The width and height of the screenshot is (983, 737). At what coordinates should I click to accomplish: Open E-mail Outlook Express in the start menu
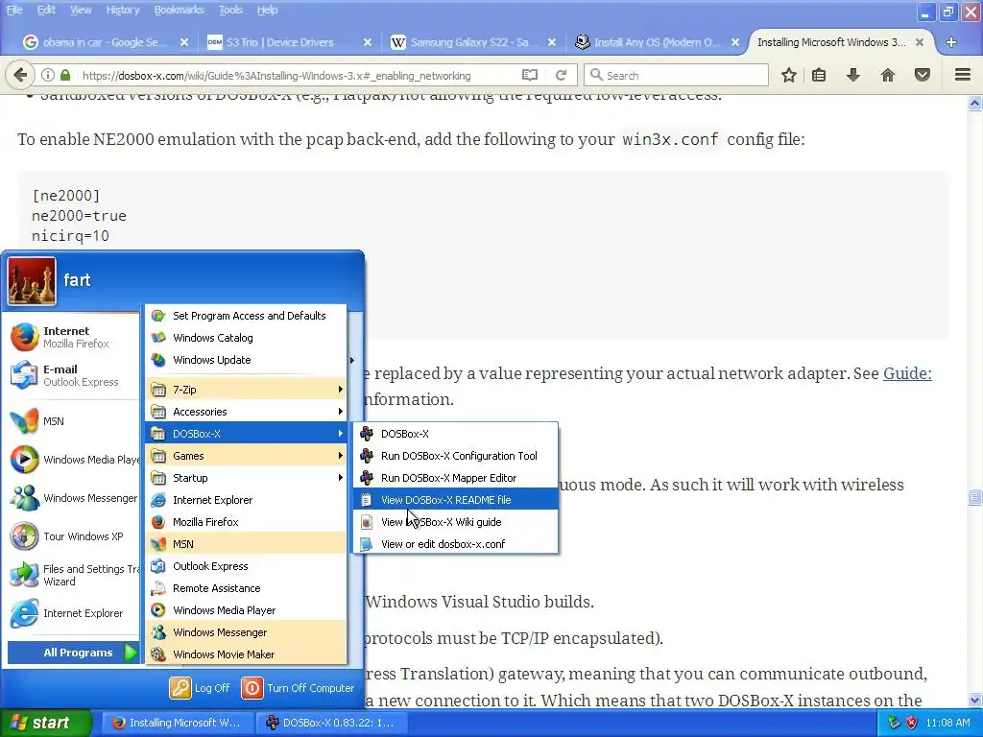pyautogui.click(x=73, y=375)
